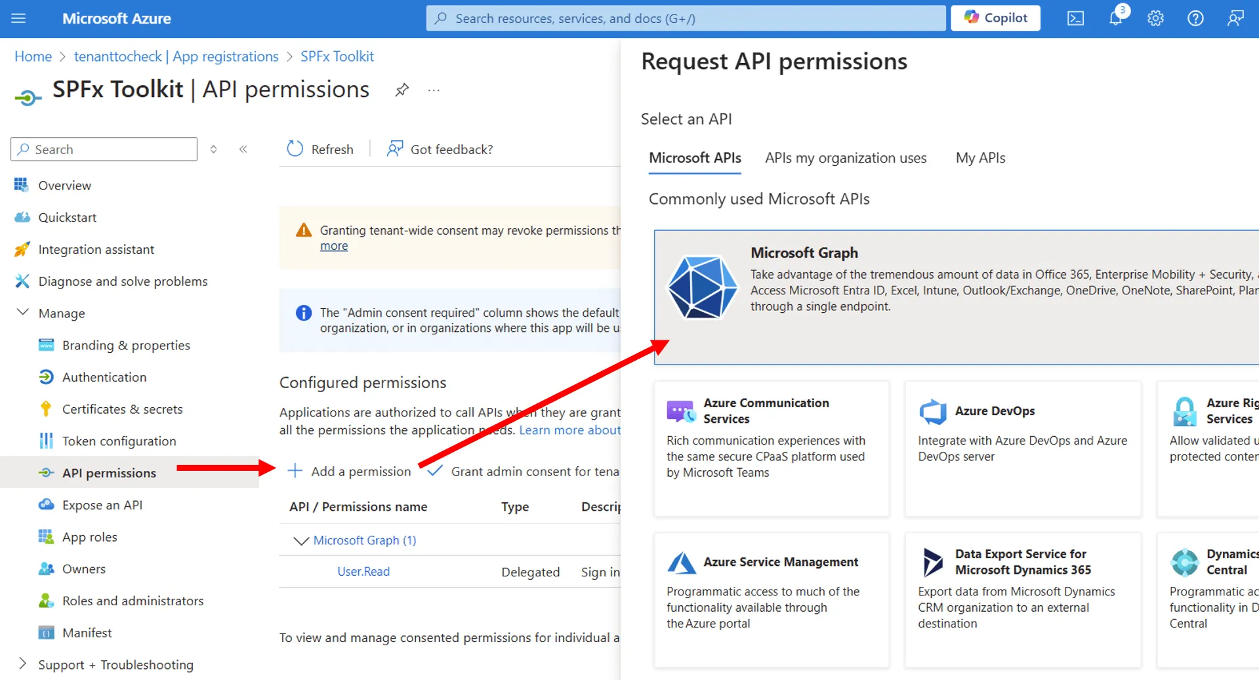Screen dimensions: 1259x680
Task: Pin the SPFx Toolkit blade
Action: coord(401,90)
